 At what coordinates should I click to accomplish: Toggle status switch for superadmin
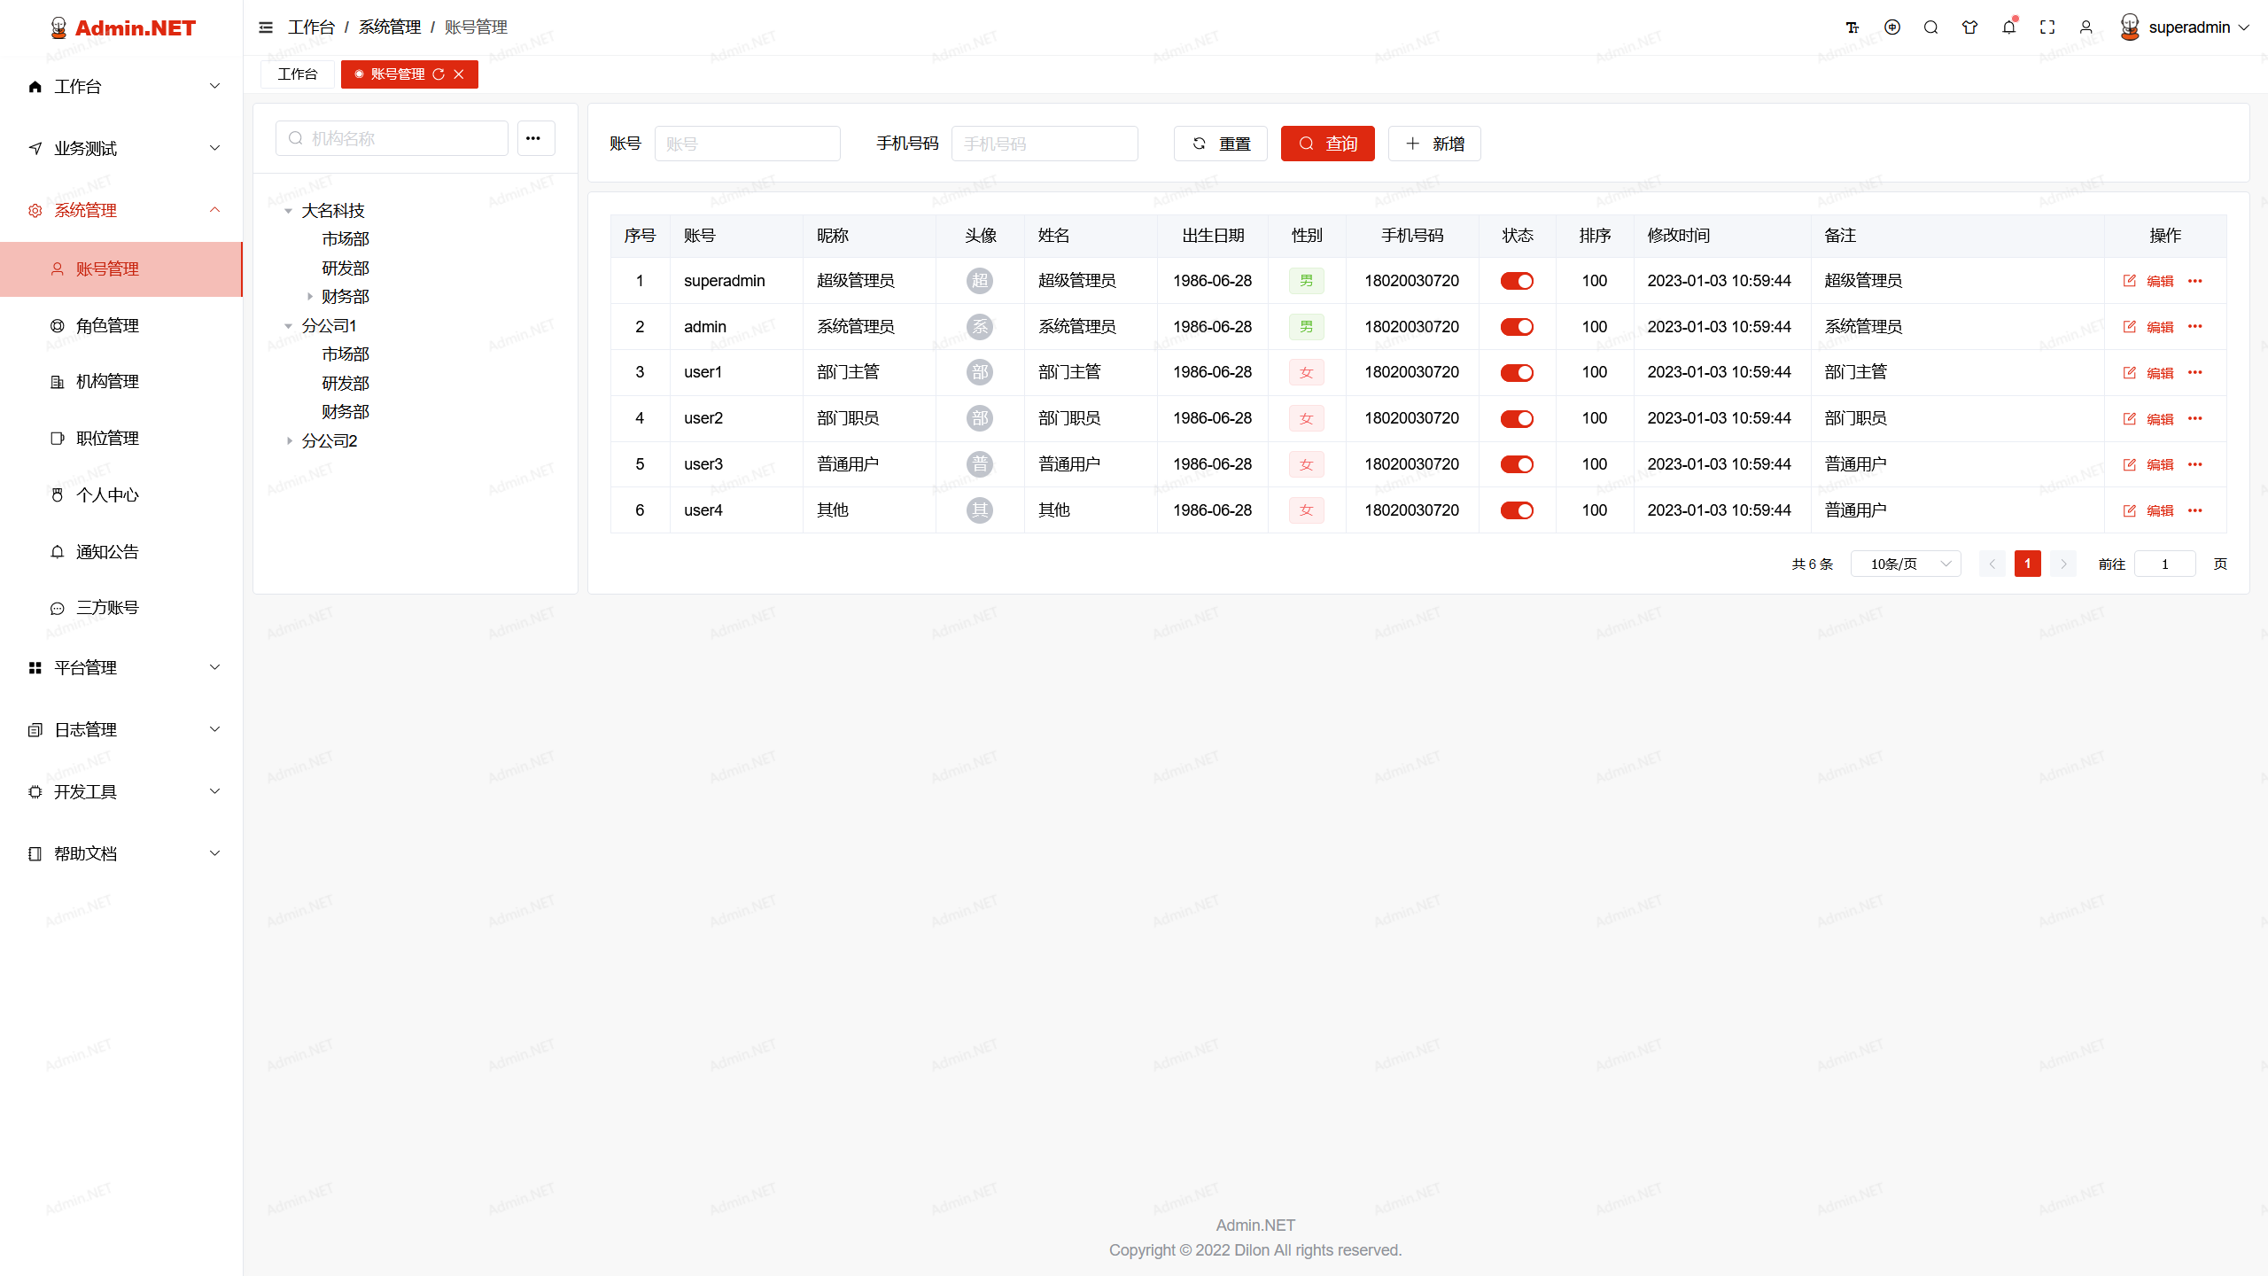pyautogui.click(x=1517, y=281)
